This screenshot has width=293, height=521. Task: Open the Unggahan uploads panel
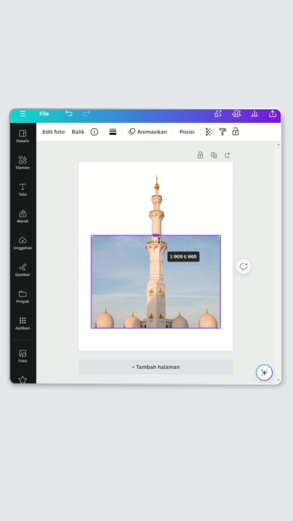click(x=23, y=243)
